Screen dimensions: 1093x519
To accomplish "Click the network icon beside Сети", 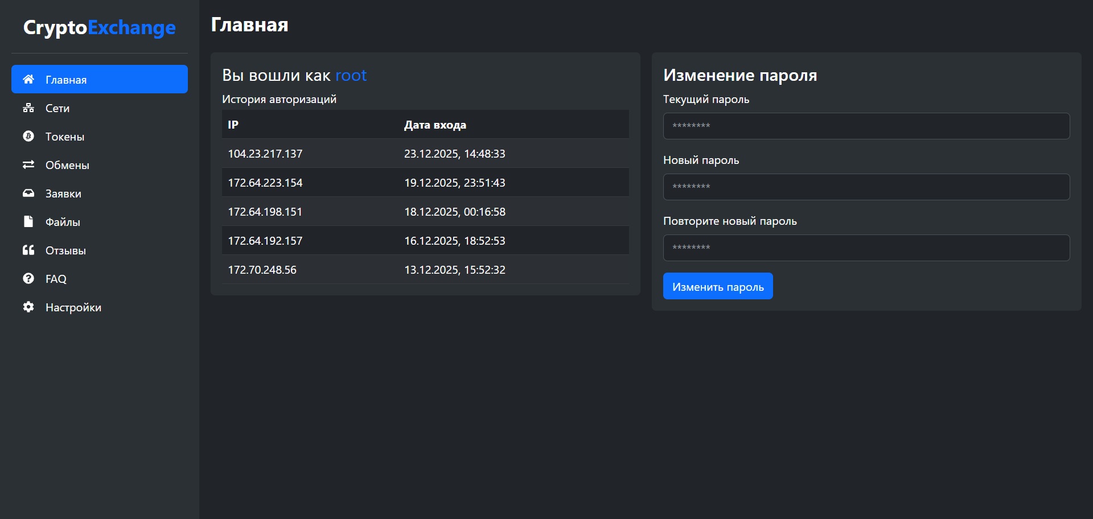I will tap(28, 108).
